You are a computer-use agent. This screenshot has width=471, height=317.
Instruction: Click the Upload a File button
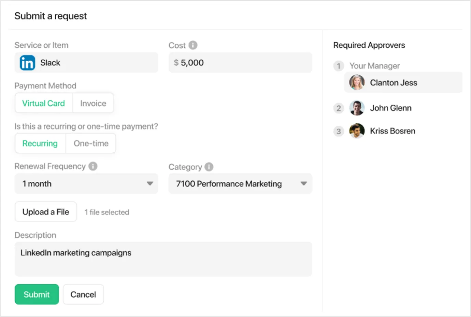click(x=46, y=212)
